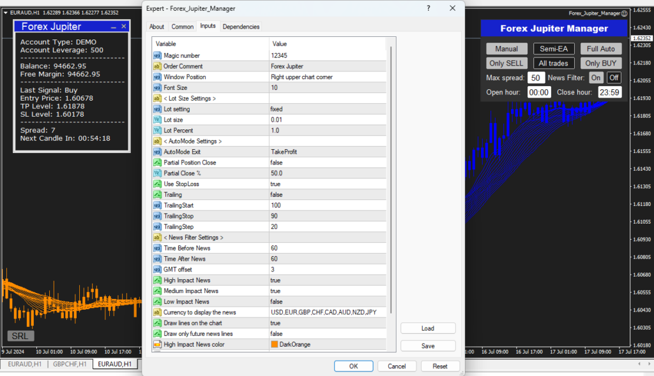Switch to the Common tab
This screenshot has width=654, height=376.
(x=182, y=27)
